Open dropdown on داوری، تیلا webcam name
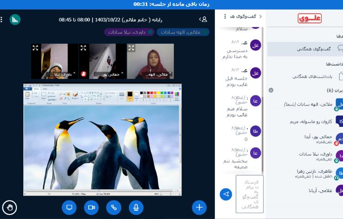Viewport: 343px width, 219px height. click(62, 74)
